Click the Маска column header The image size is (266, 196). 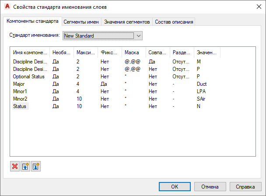click(133, 52)
